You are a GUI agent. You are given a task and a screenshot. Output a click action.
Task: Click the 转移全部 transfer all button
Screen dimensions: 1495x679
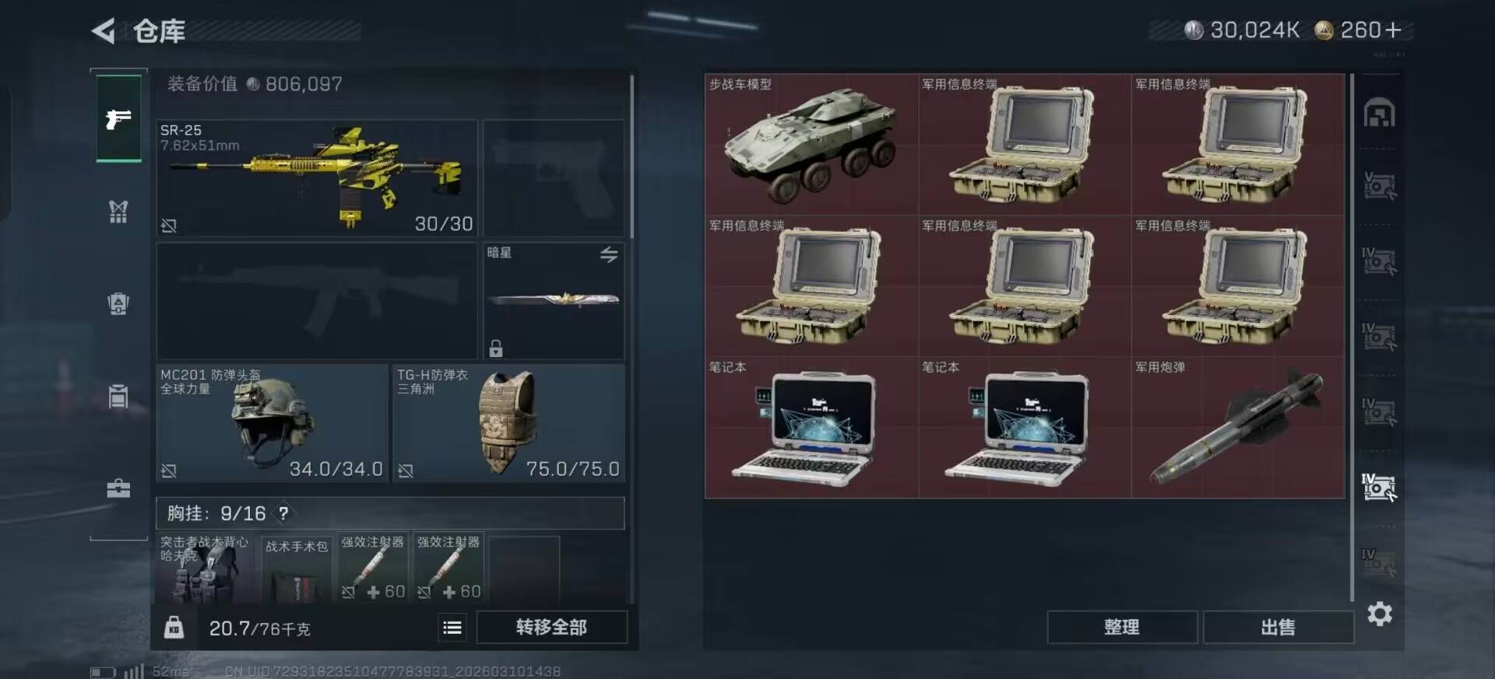tap(552, 627)
